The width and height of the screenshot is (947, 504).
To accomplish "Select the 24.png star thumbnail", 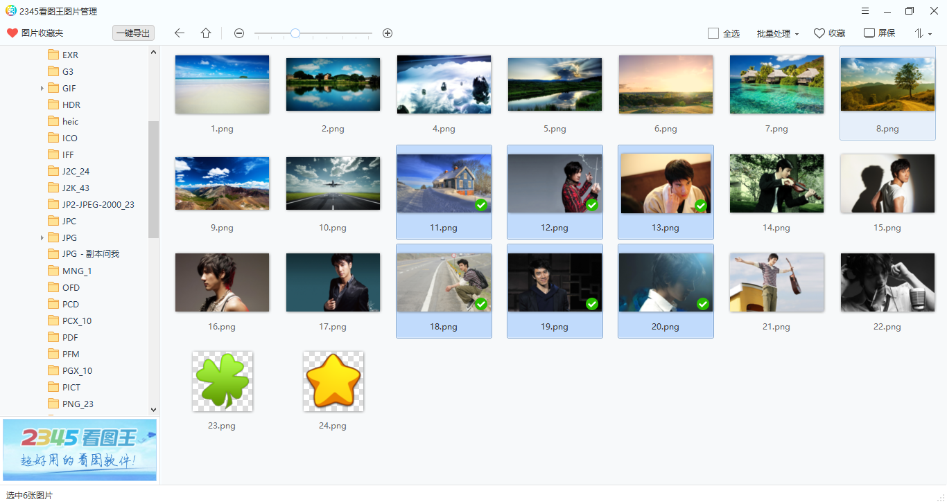I will tap(333, 381).
